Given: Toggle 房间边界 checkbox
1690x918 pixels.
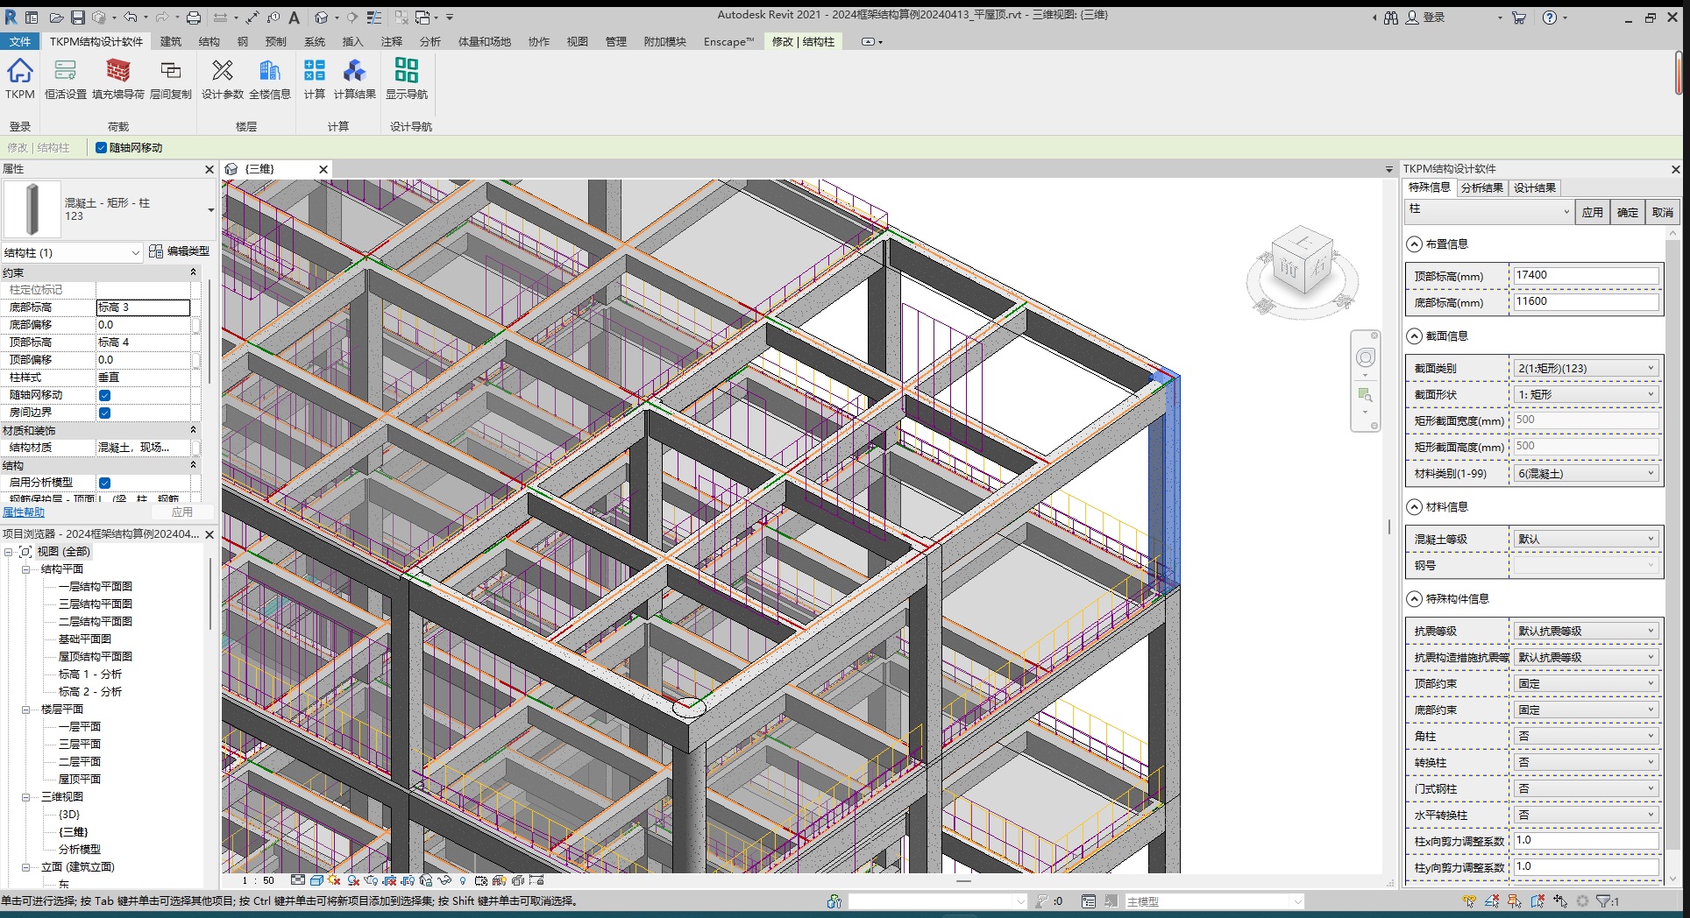Looking at the screenshot, I should click(105, 413).
